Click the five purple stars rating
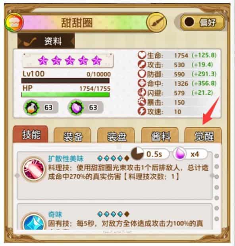 [x=70, y=61]
